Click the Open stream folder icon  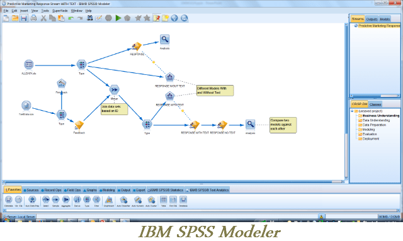[x=15, y=18]
